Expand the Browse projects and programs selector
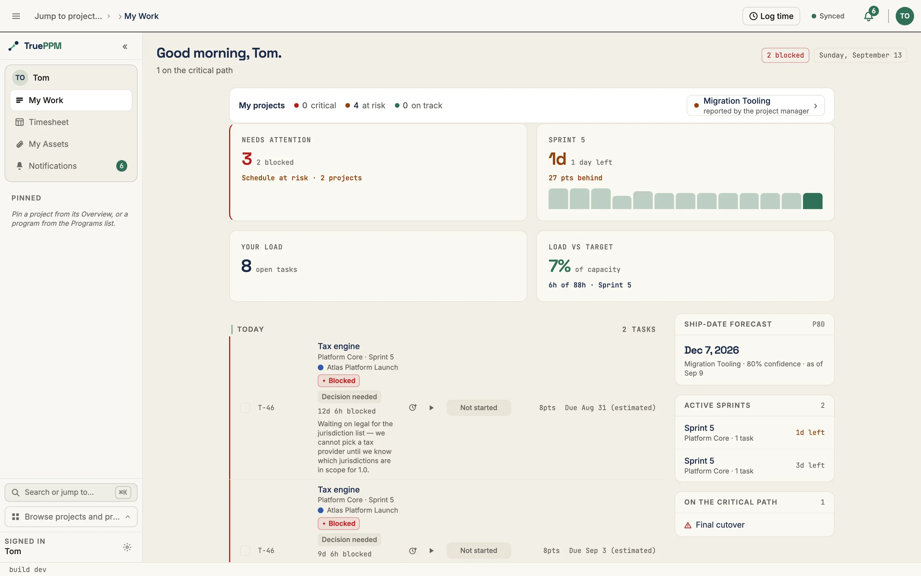Image resolution: width=921 pixels, height=576 pixels. pos(71,517)
